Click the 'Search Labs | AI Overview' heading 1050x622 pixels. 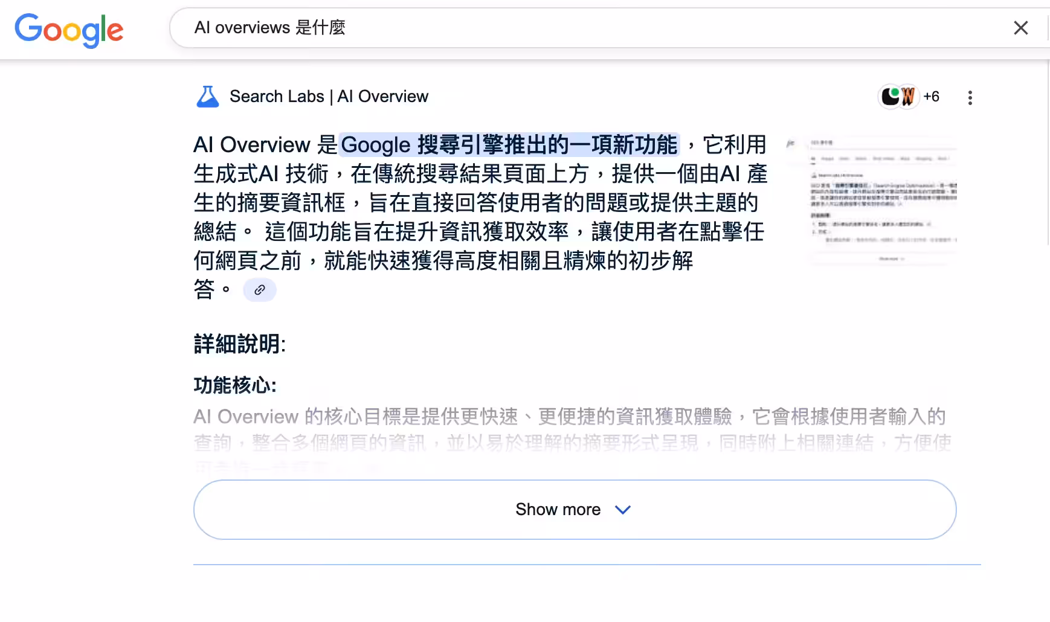[329, 97]
